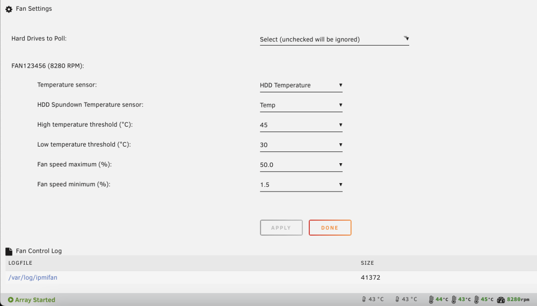Open the /var/log/ipmifan log file link

33,278
